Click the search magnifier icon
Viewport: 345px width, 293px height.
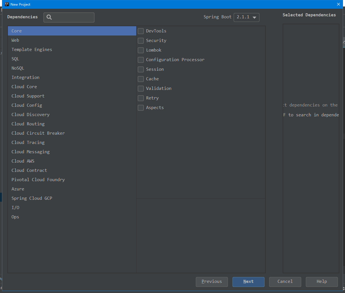tap(49, 17)
